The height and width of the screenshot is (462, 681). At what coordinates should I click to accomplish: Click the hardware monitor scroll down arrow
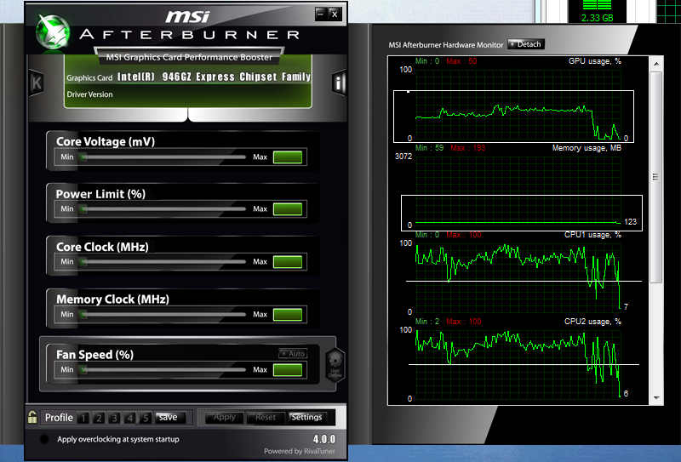coord(656,397)
